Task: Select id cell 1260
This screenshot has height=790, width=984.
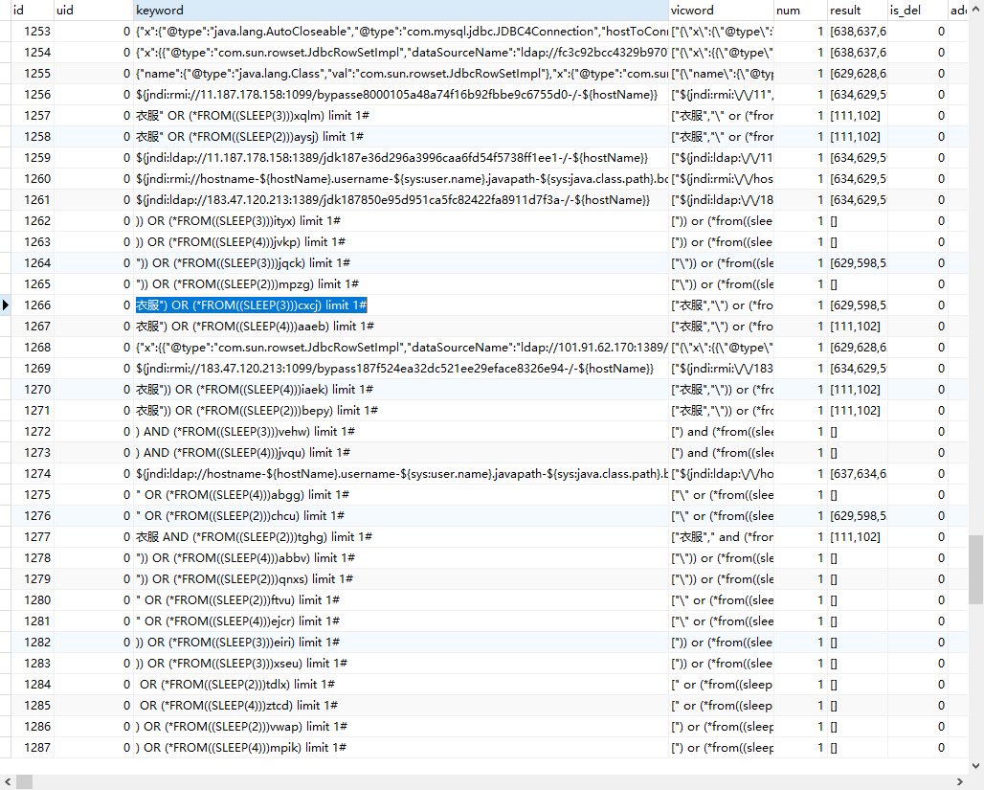Action: [32, 179]
